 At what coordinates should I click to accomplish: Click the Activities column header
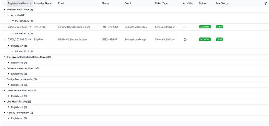pyautogui.click(x=188, y=3)
